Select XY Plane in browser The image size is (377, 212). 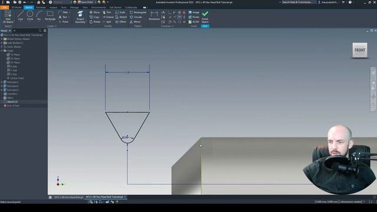click(13, 62)
